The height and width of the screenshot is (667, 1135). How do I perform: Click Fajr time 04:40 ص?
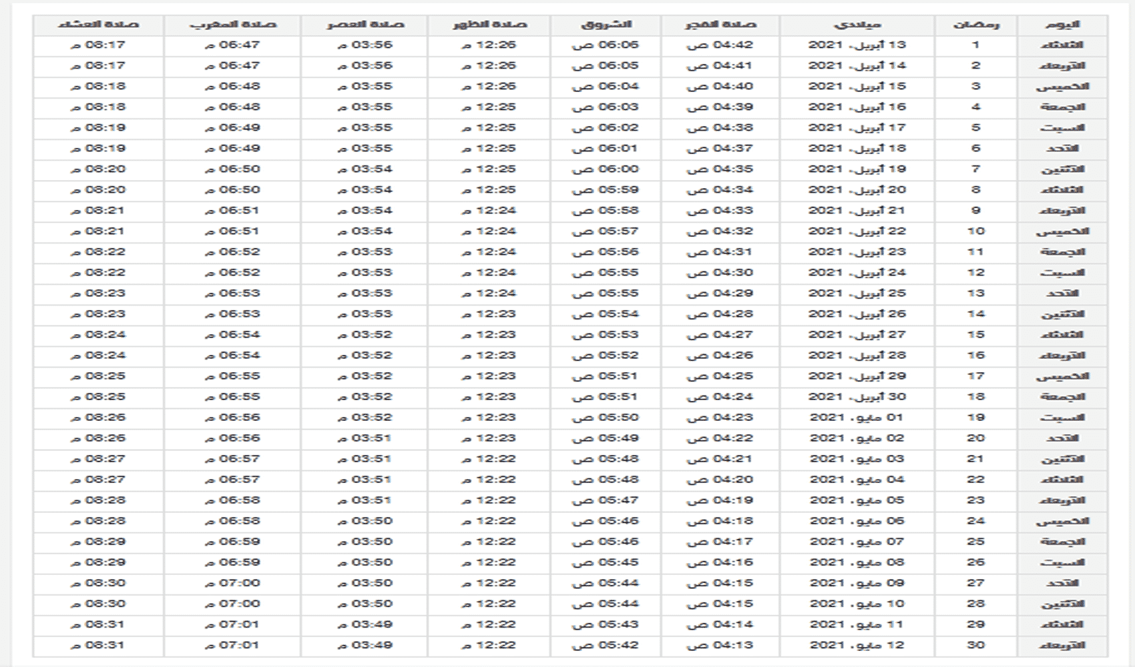click(720, 87)
